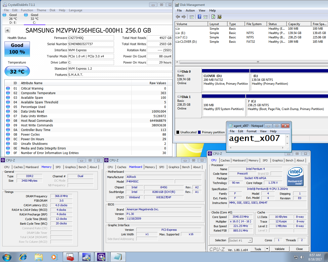Viewport: 328px width, 262px height.
Task: Open Windows Media Player taskbar icon
Action: [54, 257]
